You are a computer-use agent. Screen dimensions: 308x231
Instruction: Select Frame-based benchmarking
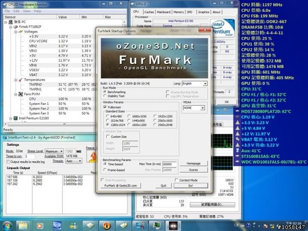(x=105, y=170)
